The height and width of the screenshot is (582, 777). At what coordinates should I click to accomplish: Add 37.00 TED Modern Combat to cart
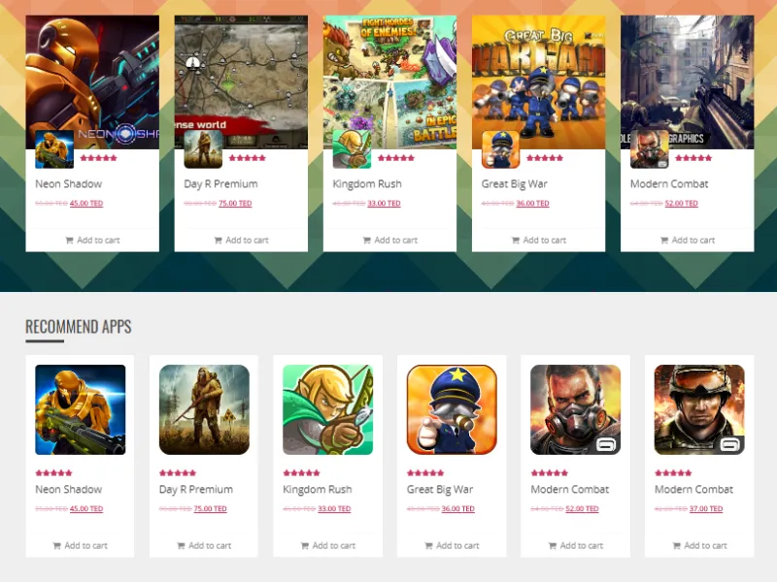point(699,545)
